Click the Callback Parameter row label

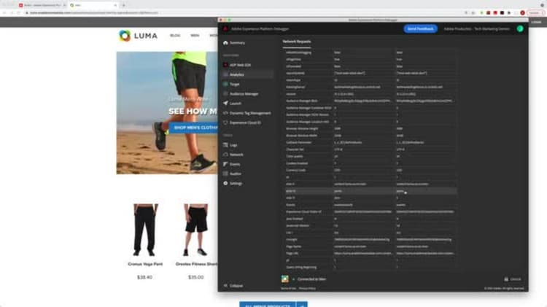(298, 142)
